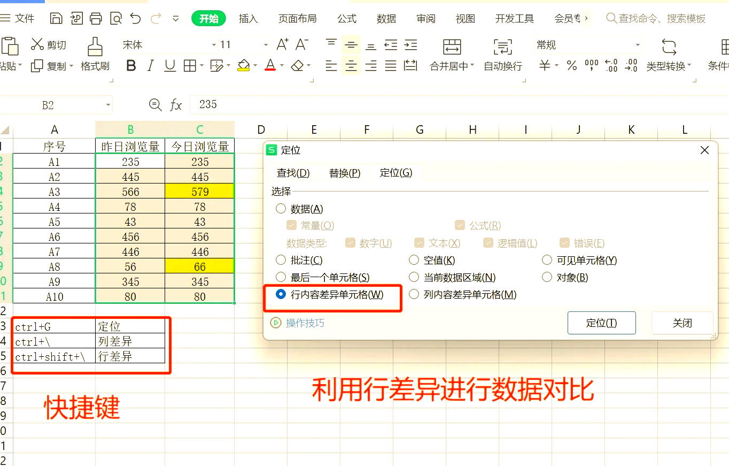Click increase indent icon
The height and width of the screenshot is (466, 729).
pyautogui.click(x=410, y=44)
